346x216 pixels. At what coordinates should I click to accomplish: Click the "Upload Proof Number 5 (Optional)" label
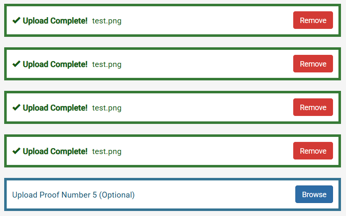(x=73, y=195)
